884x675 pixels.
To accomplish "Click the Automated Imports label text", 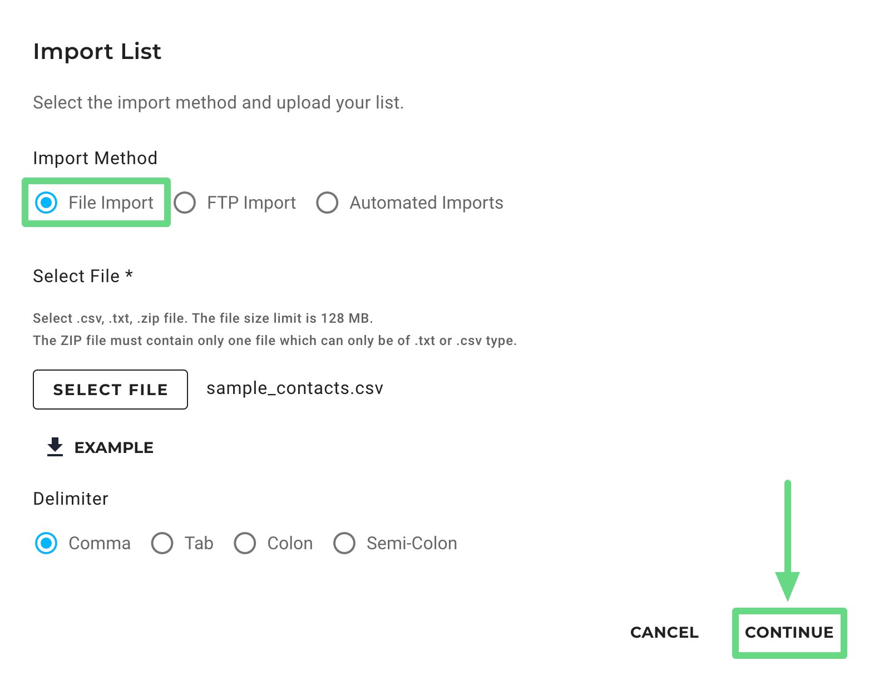I will pyautogui.click(x=426, y=203).
